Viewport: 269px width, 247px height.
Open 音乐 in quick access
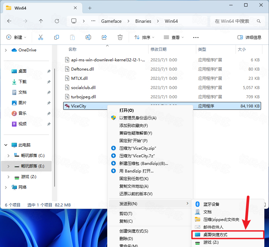tap(19, 113)
